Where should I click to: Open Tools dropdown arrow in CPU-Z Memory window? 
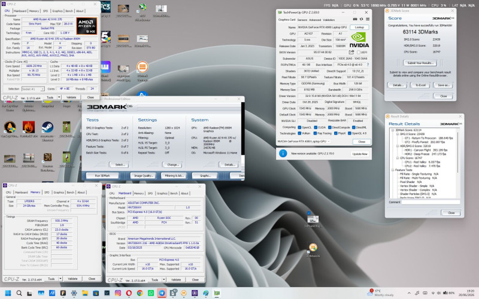(x=60, y=279)
